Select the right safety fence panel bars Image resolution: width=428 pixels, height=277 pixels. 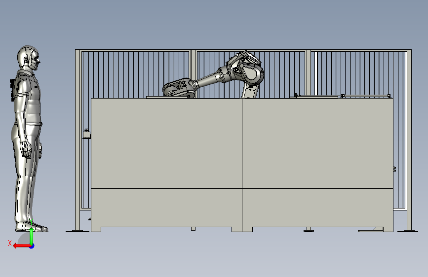359,73
